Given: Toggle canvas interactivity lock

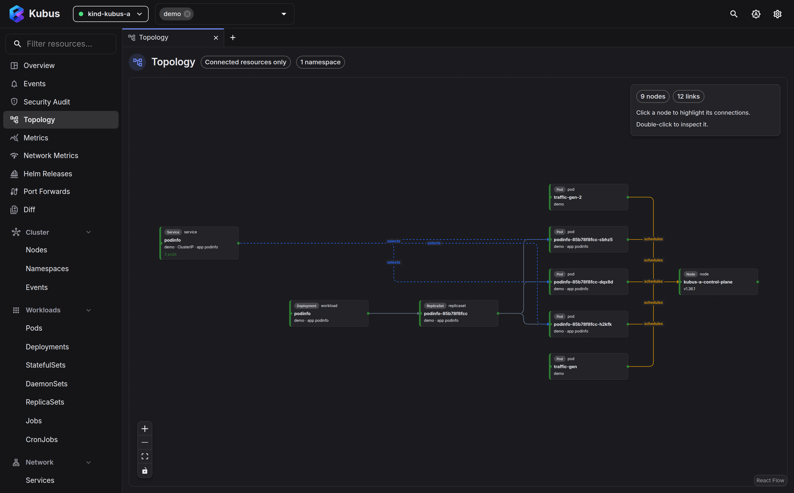Looking at the screenshot, I should [145, 470].
